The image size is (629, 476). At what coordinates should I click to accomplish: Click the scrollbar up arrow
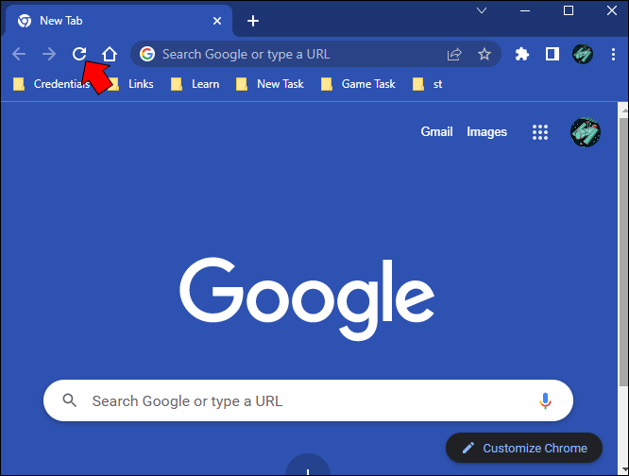point(623,109)
